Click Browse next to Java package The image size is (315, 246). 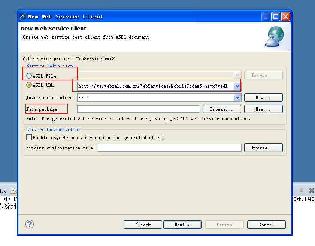(x=222, y=109)
